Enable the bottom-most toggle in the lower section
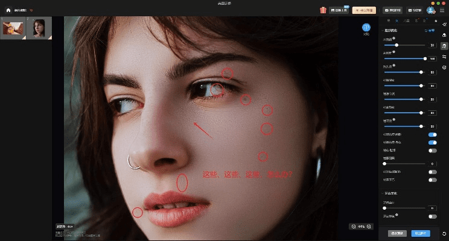449x241 pixels. coord(432,216)
